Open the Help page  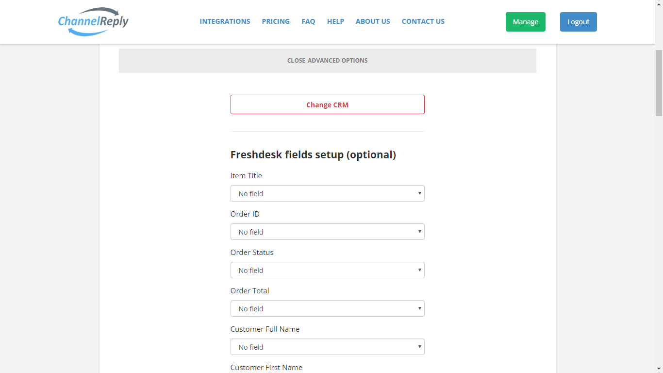pyautogui.click(x=335, y=21)
